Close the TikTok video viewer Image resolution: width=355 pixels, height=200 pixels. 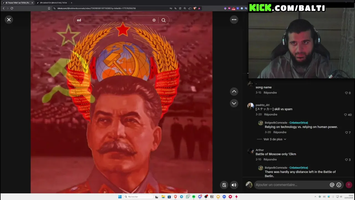point(9,20)
